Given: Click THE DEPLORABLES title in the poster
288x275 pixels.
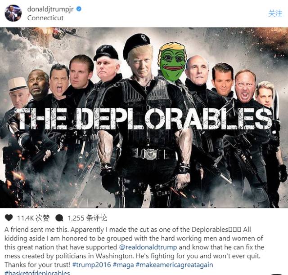Looking at the screenshot, I should click(144, 119).
